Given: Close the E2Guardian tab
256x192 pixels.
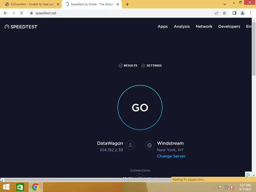Looking at the screenshot, I should coord(58,4).
